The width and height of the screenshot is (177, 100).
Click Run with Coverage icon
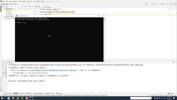165,4
